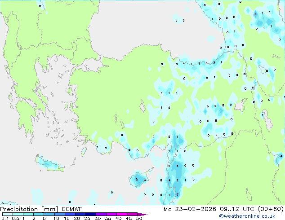This screenshot has height=220, width=285.
Task: Click the legend scale label '35'
Action: (x=108, y=218)
